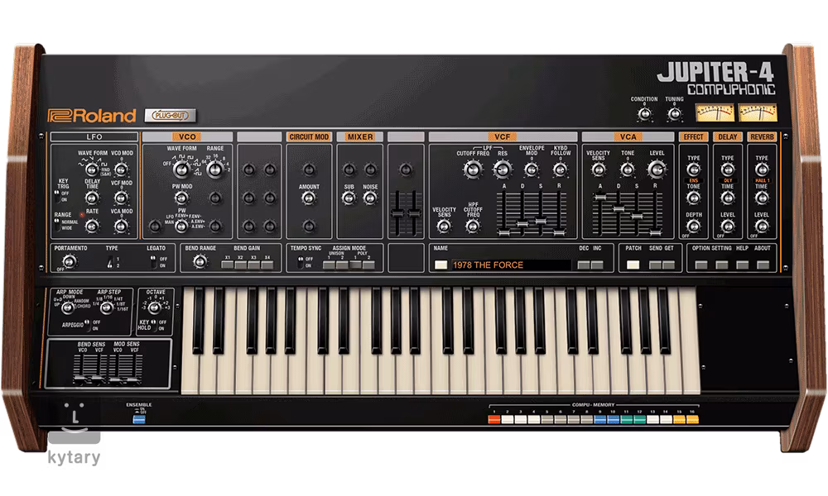Click the Reverb Type selector knob
Image resolution: width=828 pixels, height=496 pixels.
click(x=762, y=170)
